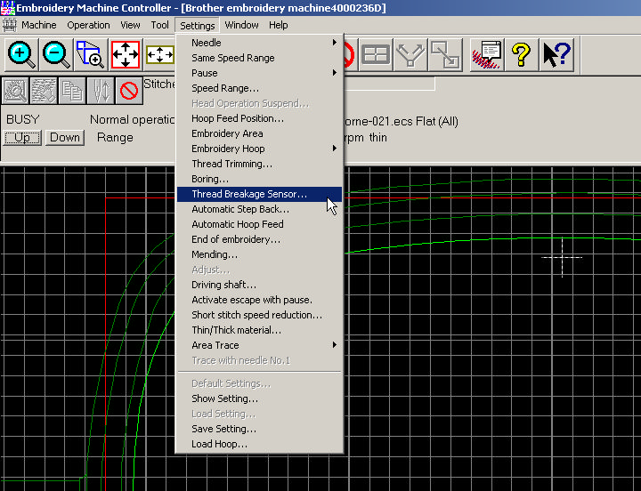Open the Operation menu
Viewport: 641px width, 491px height.
pyautogui.click(x=88, y=25)
